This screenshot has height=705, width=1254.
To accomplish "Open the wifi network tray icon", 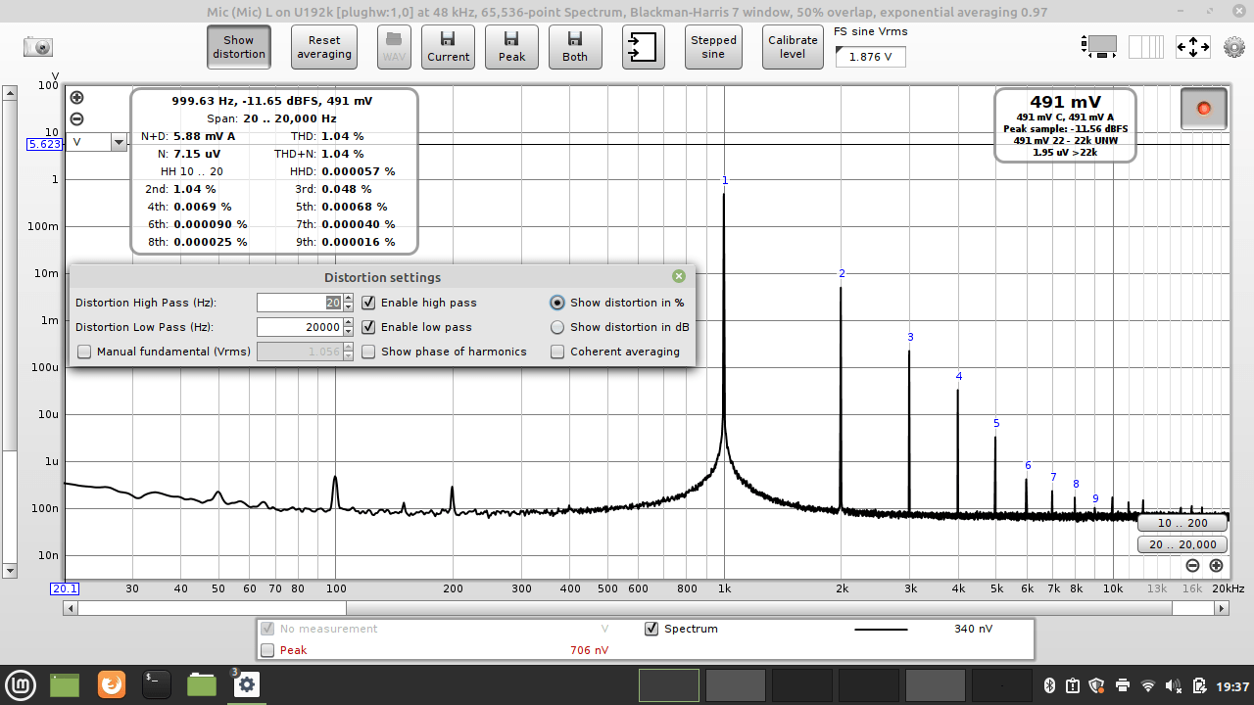I will [x=1148, y=685].
